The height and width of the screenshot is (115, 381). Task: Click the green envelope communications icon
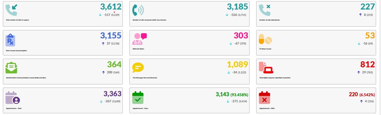(x=11, y=68)
